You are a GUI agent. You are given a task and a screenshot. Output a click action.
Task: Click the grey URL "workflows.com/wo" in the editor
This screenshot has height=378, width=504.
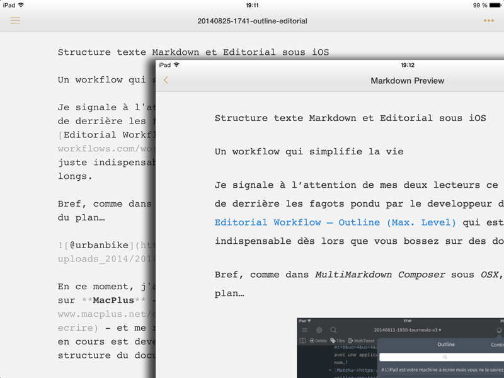click(x=106, y=149)
